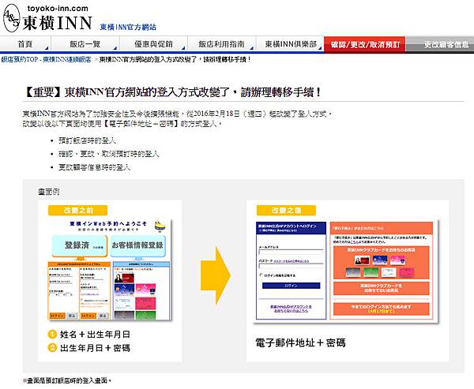Click the 預訂飯店時的登入 bullet item
This screenshot has width=474, height=389.
pos(88,140)
